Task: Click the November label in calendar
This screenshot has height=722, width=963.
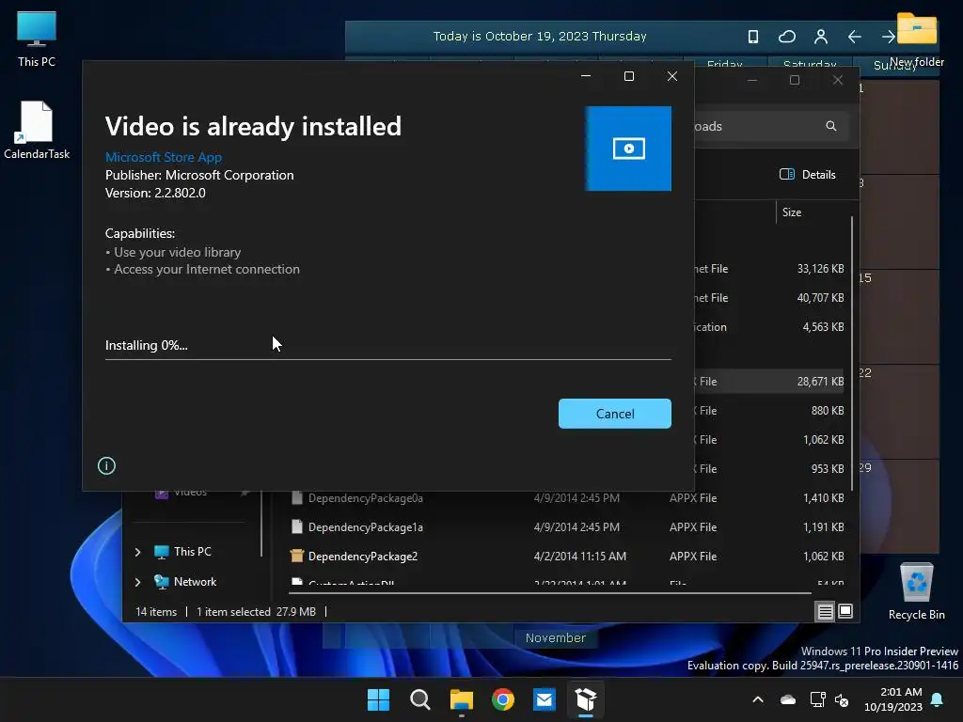Action: (x=555, y=638)
